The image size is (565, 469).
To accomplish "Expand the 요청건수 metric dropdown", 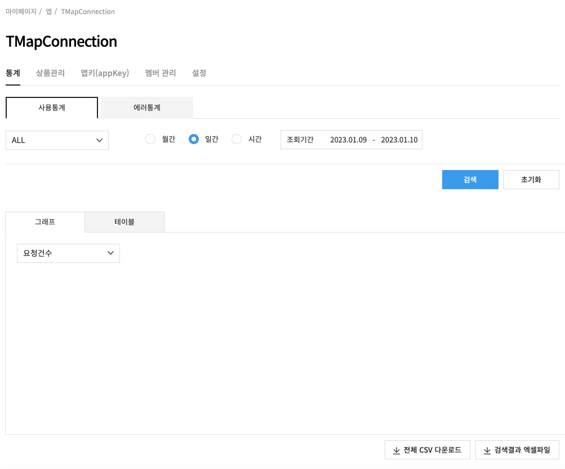I will click(69, 253).
